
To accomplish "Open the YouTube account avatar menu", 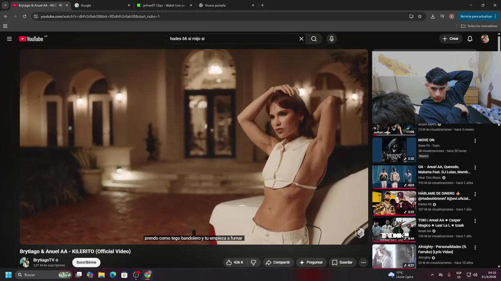I will point(485,39).
